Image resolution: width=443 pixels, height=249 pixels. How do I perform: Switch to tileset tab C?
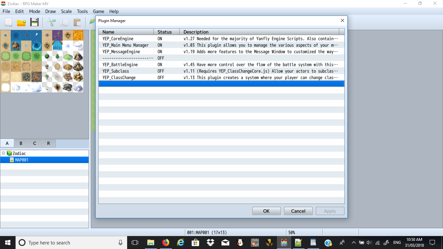click(35, 143)
